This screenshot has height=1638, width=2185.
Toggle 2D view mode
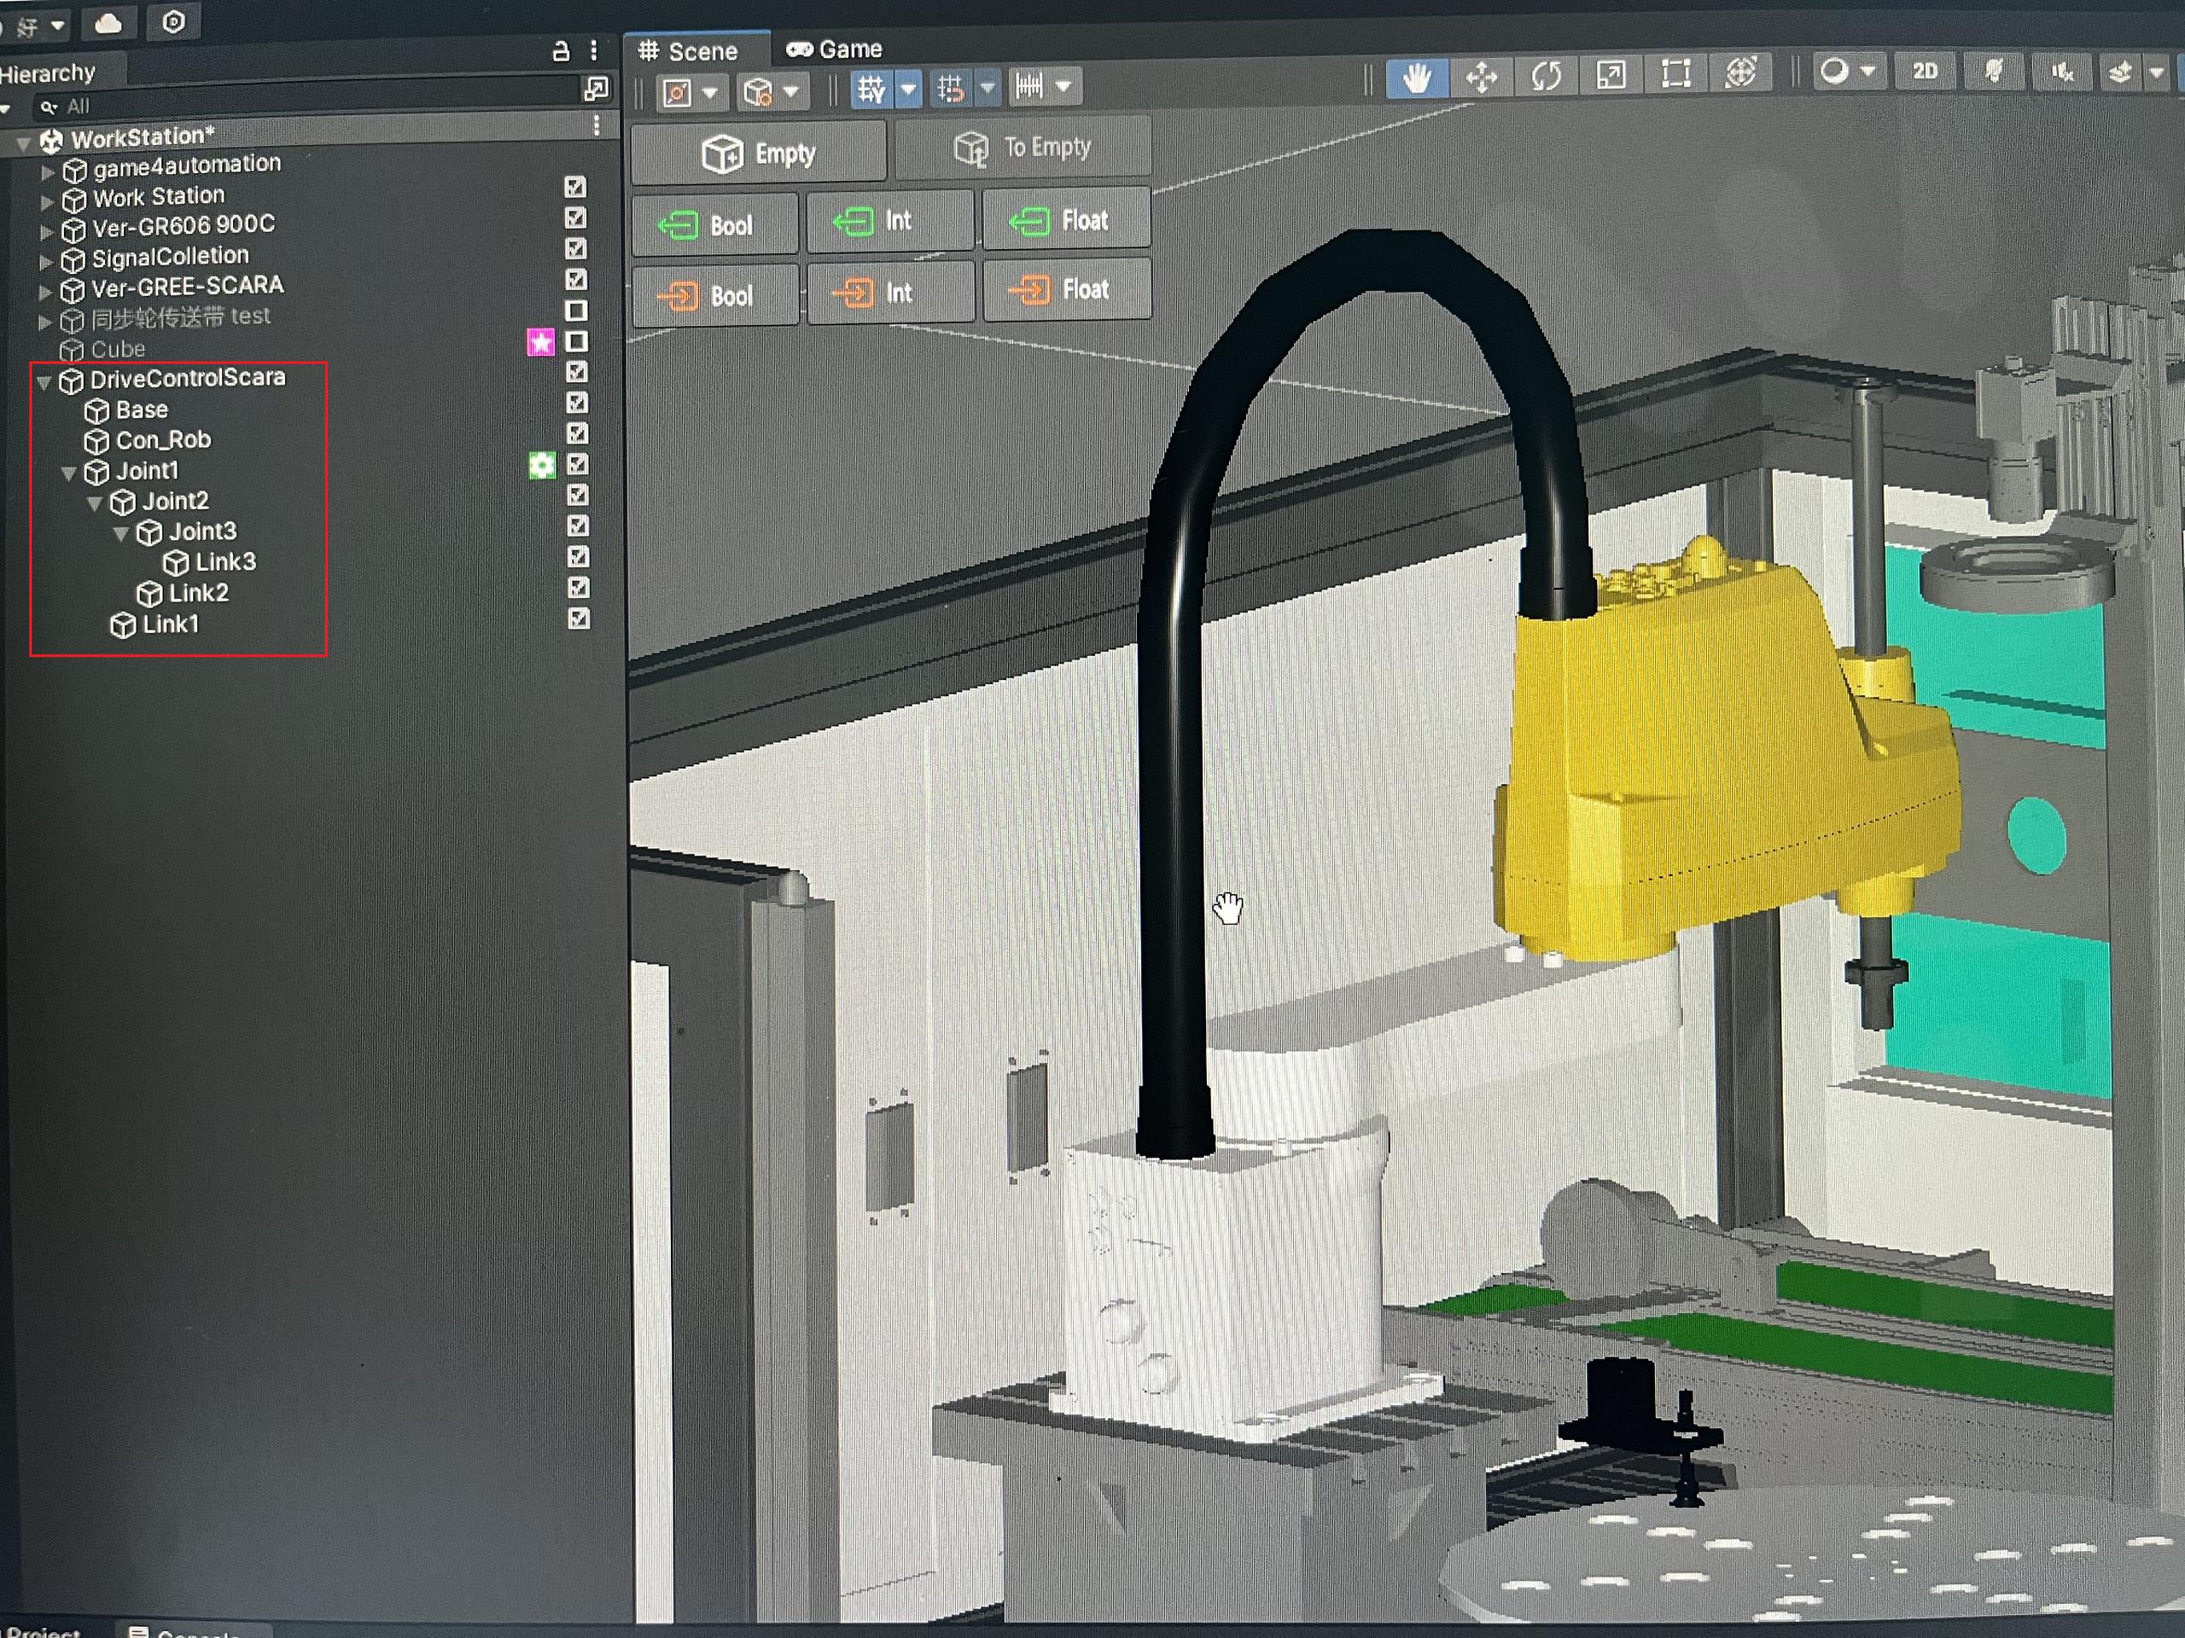pos(1924,71)
